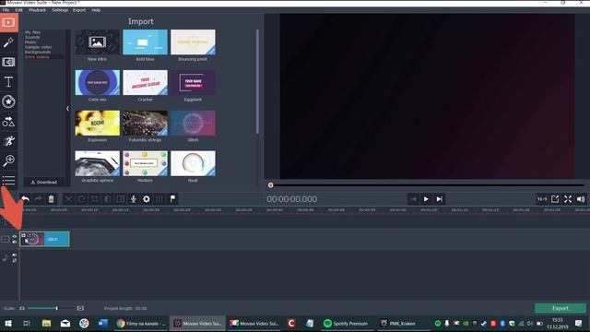Image resolution: width=590 pixels, height=332 pixels.
Task: Open File Explorer from taskbar
Action: (46, 324)
